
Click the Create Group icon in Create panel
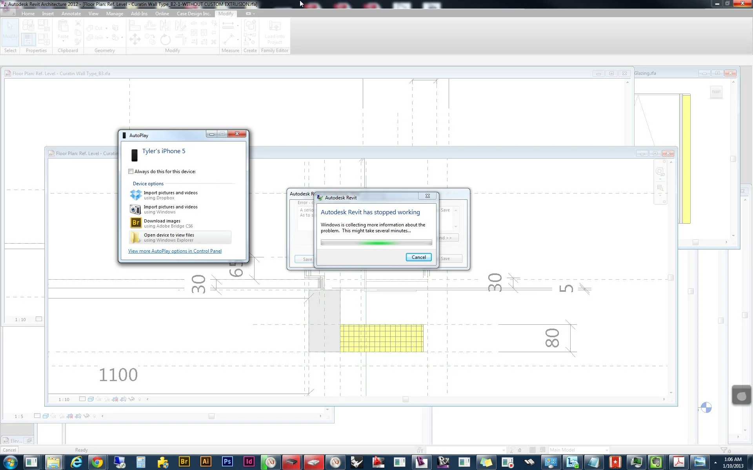tap(250, 26)
